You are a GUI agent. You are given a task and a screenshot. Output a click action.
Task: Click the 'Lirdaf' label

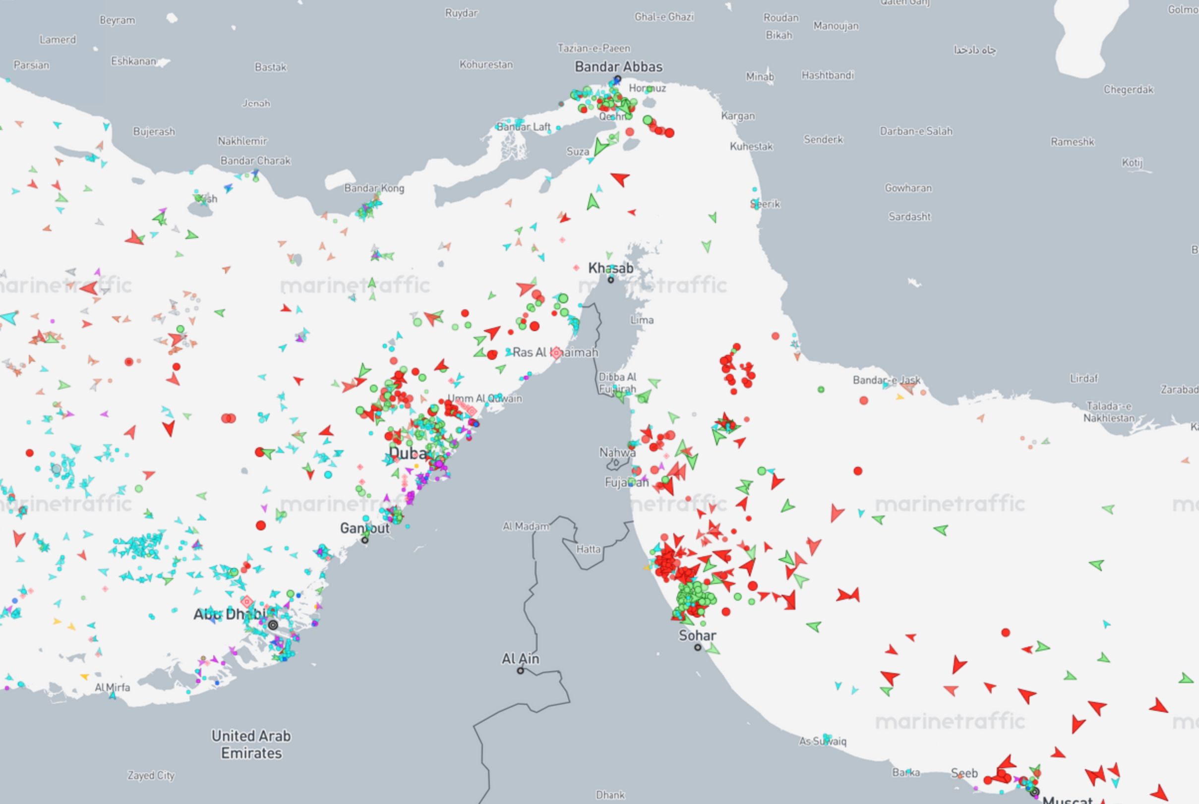click(1084, 378)
